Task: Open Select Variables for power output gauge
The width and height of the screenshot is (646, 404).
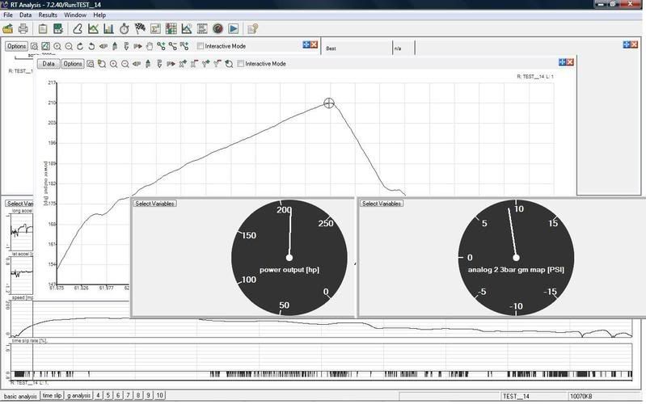Action: click(x=154, y=204)
